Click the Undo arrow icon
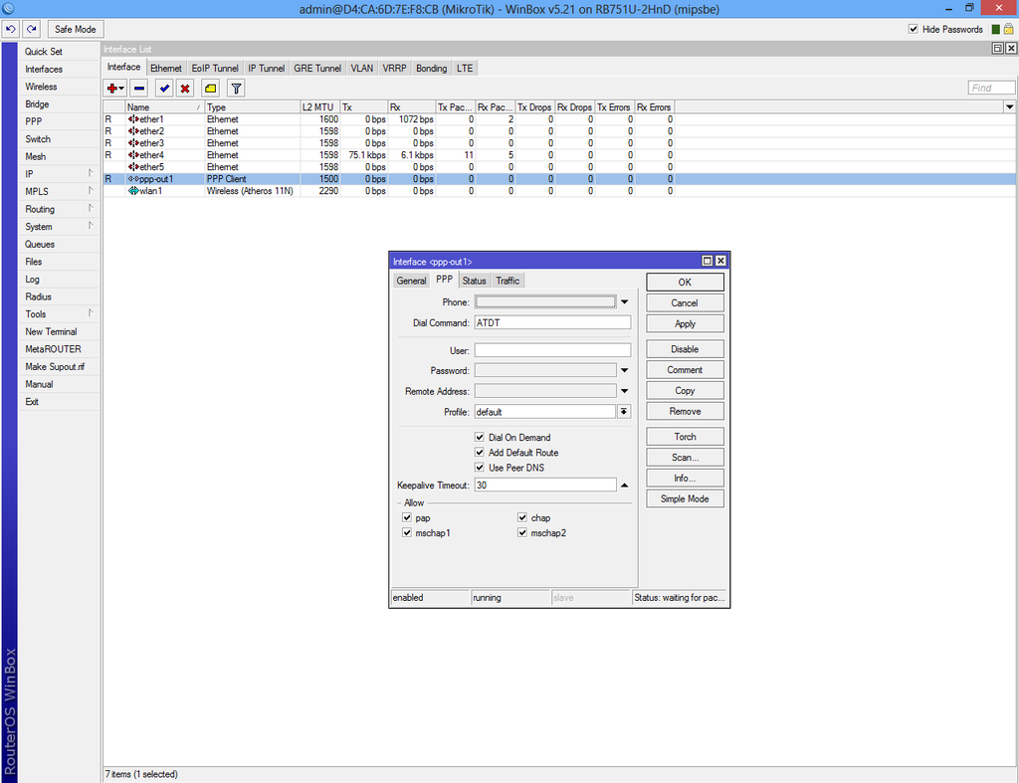This screenshot has width=1019, height=783. click(x=11, y=29)
